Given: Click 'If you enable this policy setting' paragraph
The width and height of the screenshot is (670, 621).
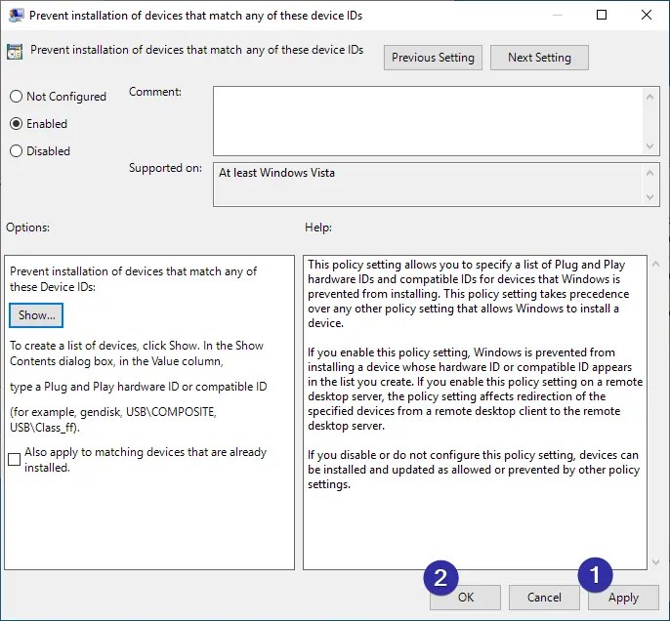Looking at the screenshot, I should pyautogui.click(x=475, y=389).
